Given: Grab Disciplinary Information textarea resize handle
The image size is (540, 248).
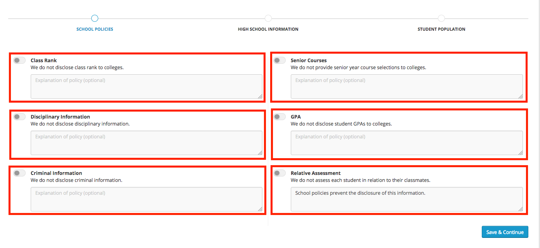Looking at the screenshot, I should pos(260,152).
